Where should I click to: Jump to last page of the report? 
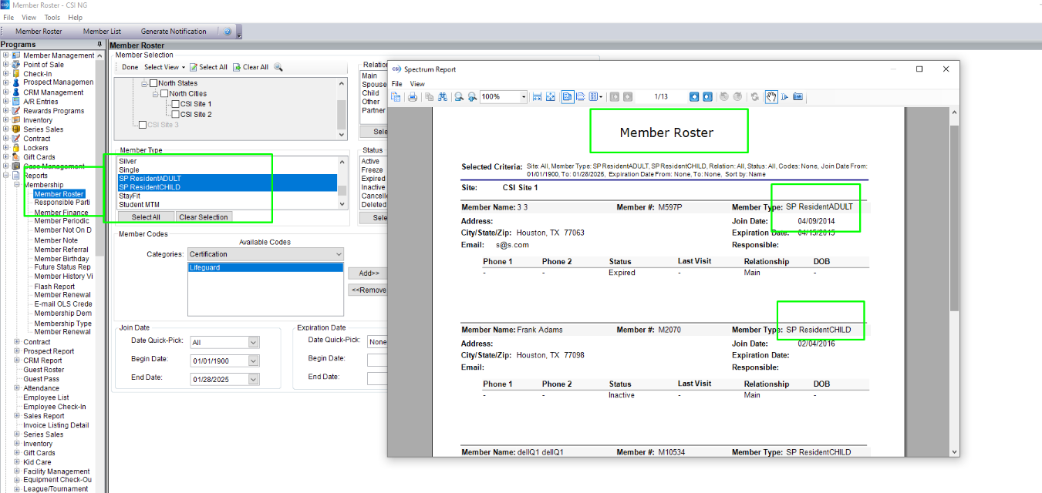pyautogui.click(x=707, y=97)
